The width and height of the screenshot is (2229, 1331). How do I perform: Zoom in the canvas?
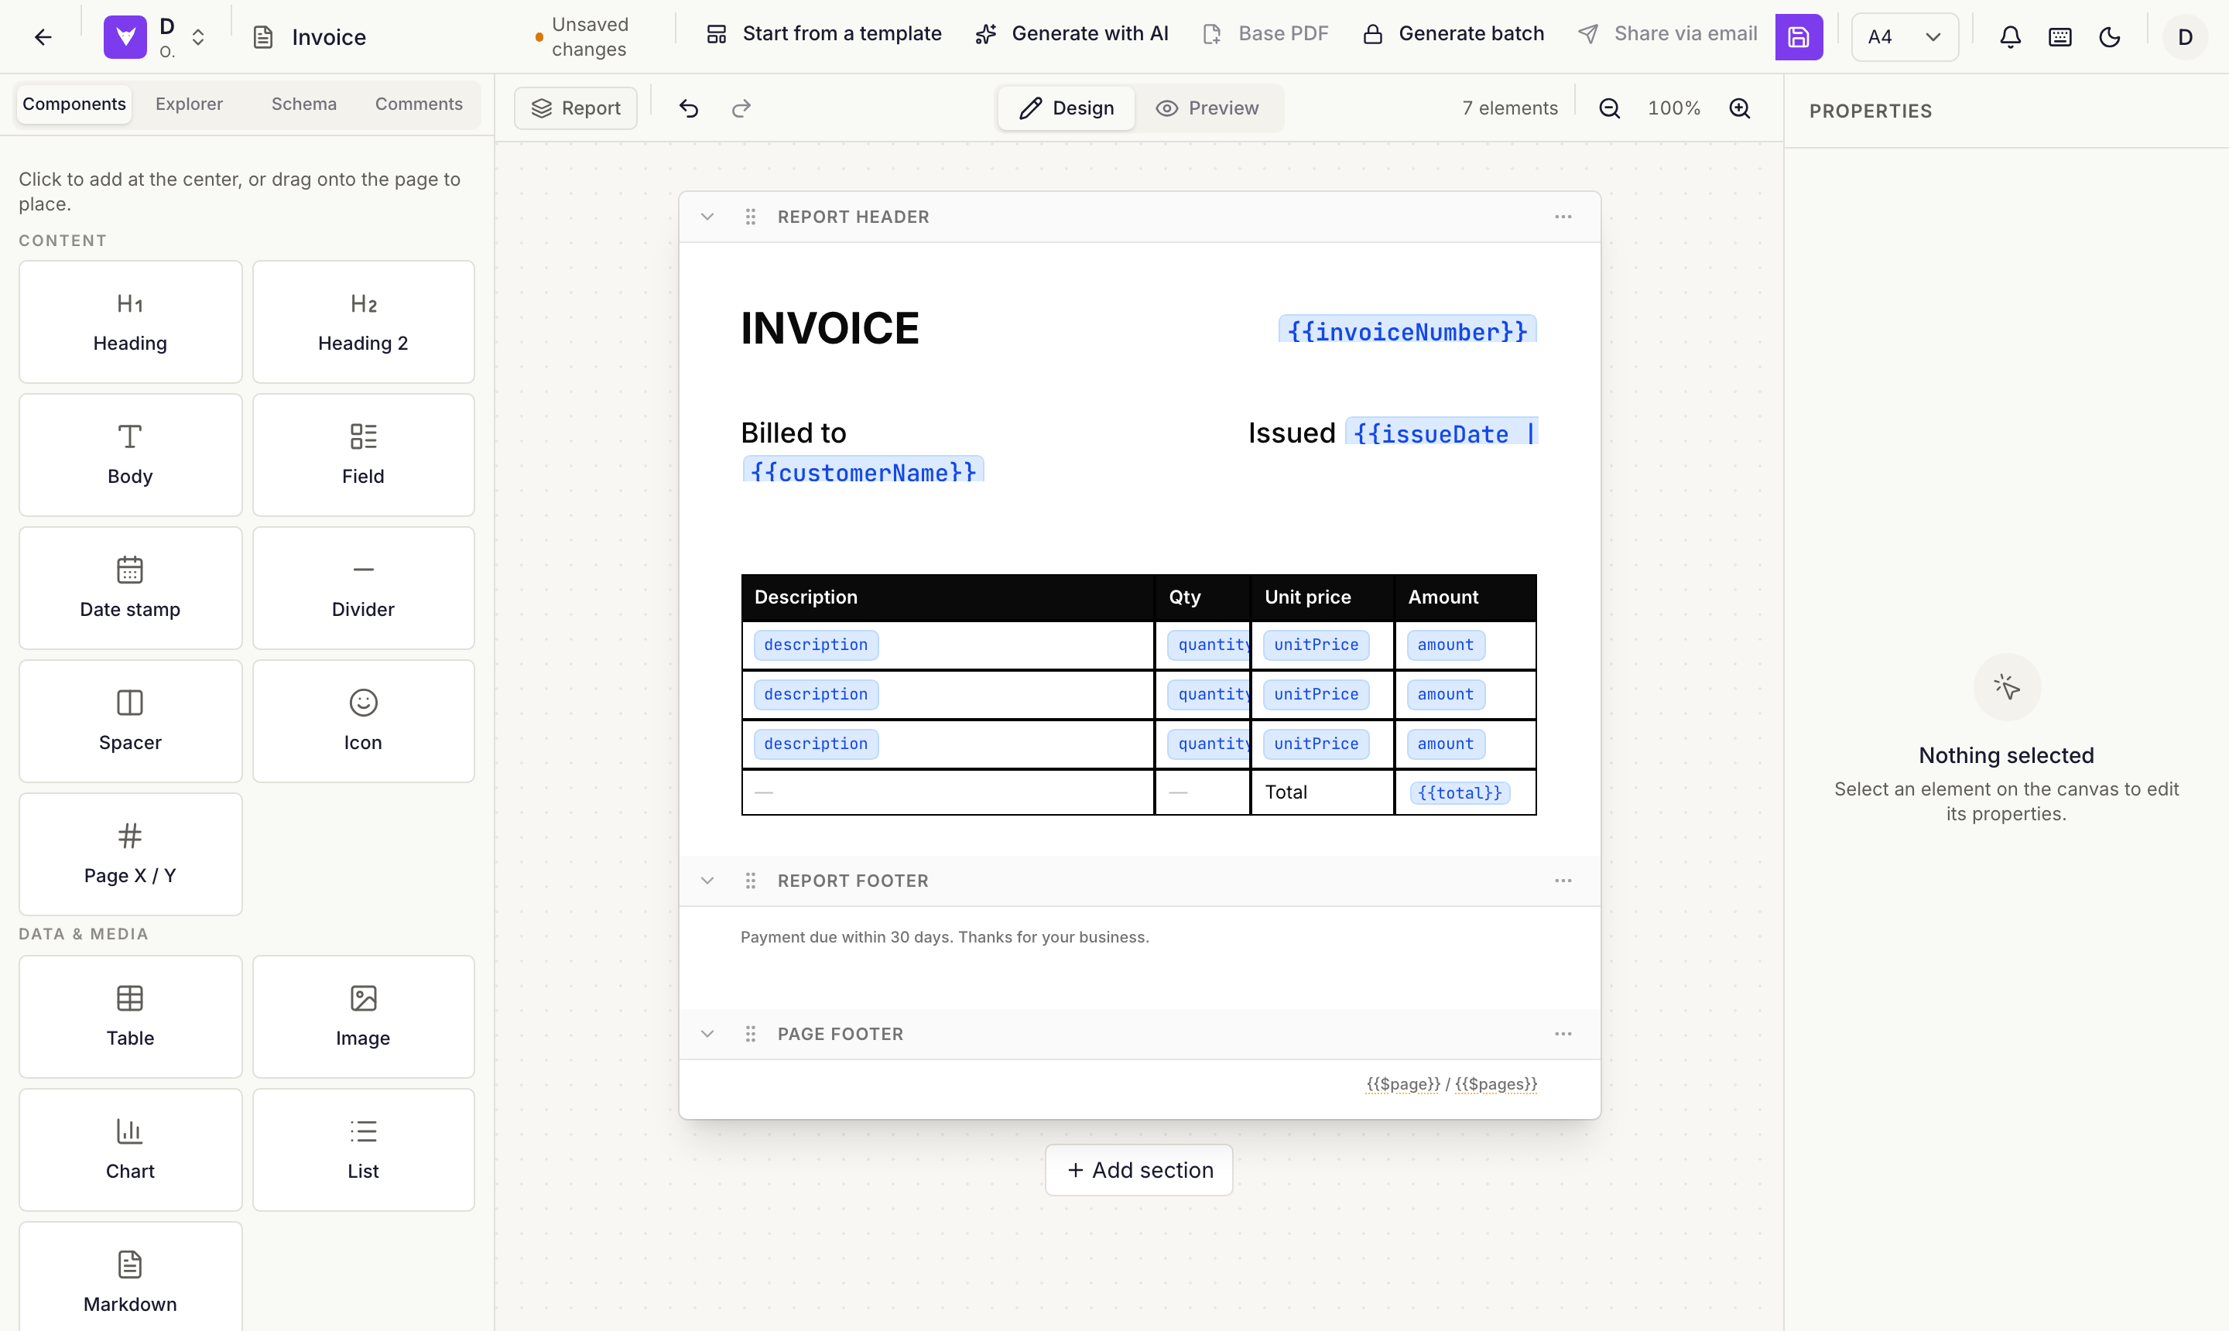point(1739,108)
